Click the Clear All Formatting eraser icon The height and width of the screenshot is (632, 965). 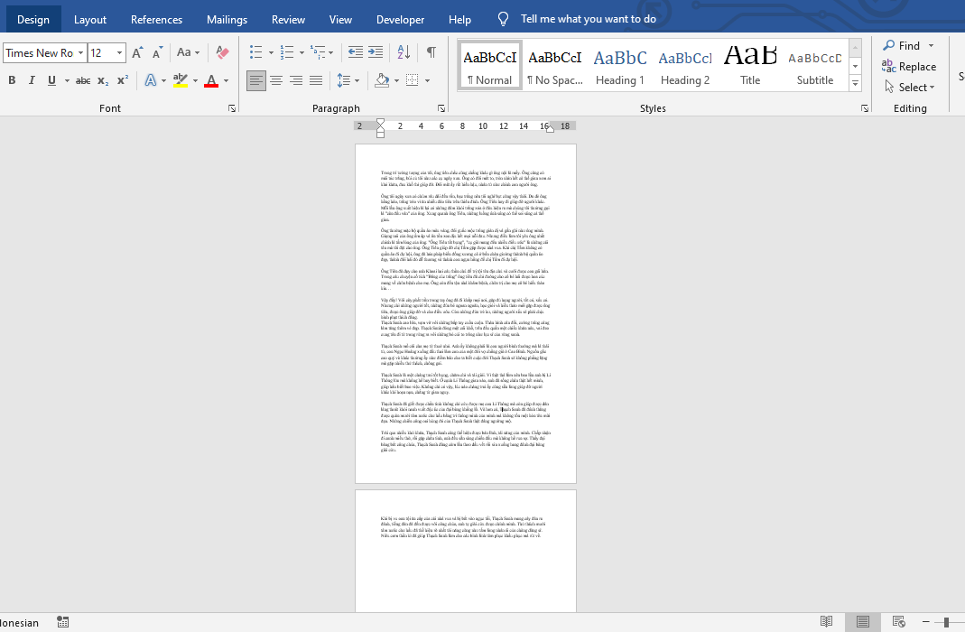[223, 52]
